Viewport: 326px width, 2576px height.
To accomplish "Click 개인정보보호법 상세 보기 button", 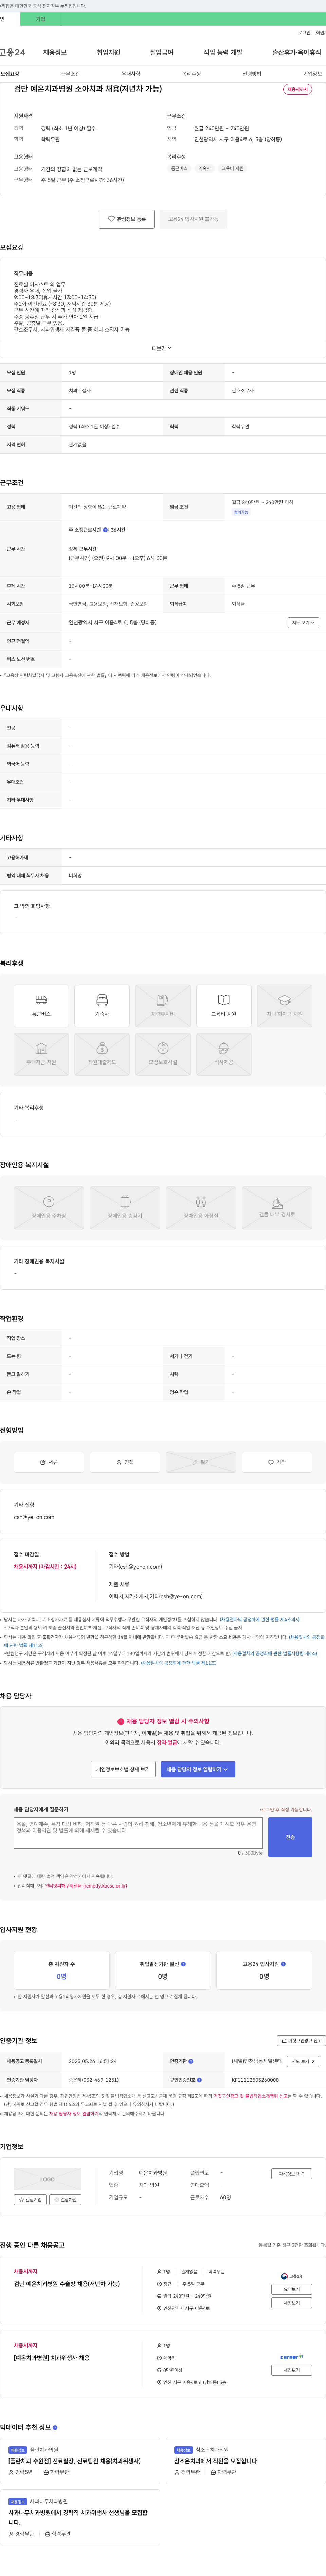I will point(123,1769).
